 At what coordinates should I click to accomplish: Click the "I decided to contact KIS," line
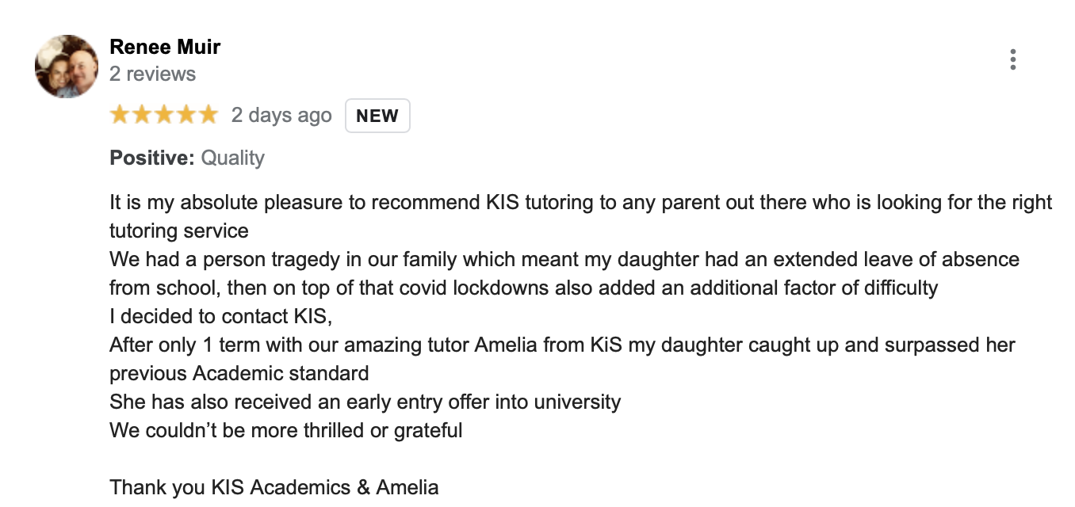(220, 317)
